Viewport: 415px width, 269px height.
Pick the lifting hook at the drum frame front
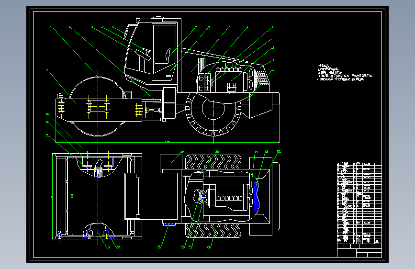pos(60,96)
